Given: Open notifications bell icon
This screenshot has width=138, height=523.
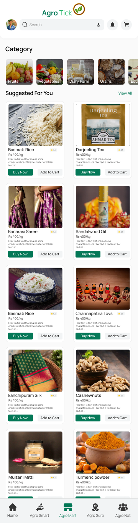Looking at the screenshot, I should 112,25.
